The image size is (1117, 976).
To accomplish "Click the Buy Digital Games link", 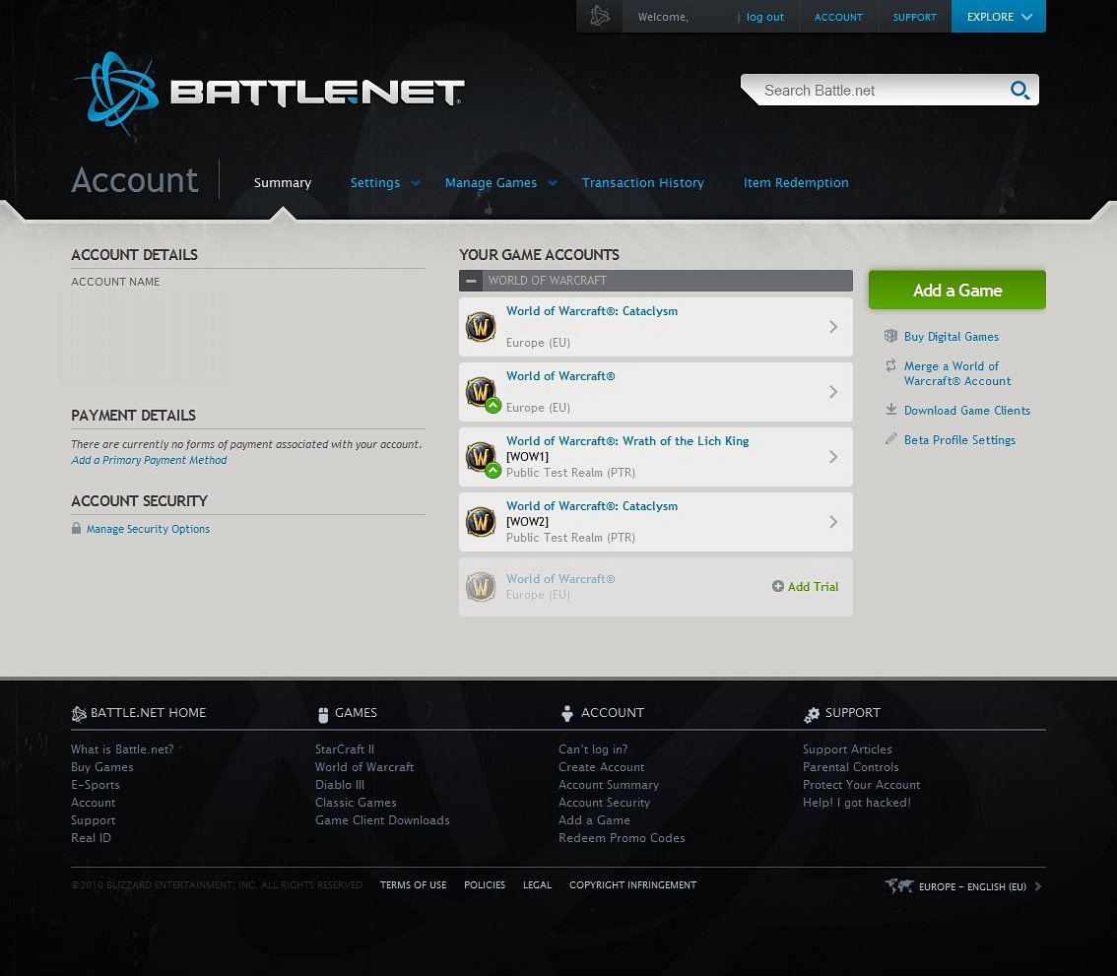I will point(951,336).
